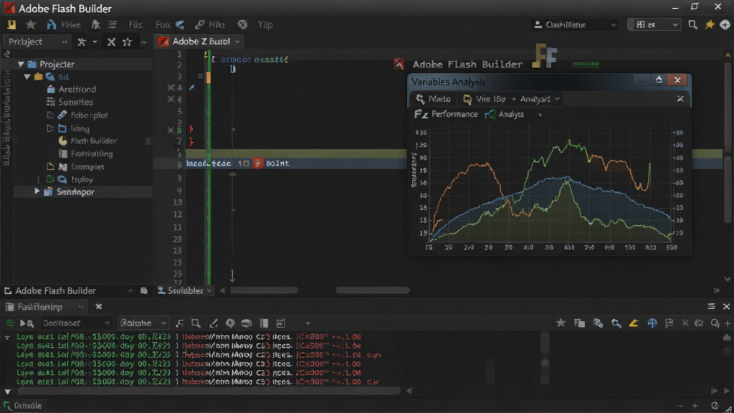Open the Yllp menu

[x=265, y=24]
